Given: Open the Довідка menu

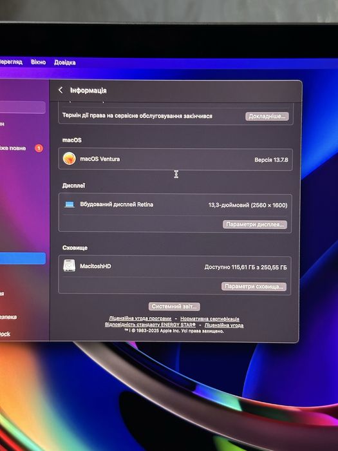Looking at the screenshot, I should [x=64, y=62].
